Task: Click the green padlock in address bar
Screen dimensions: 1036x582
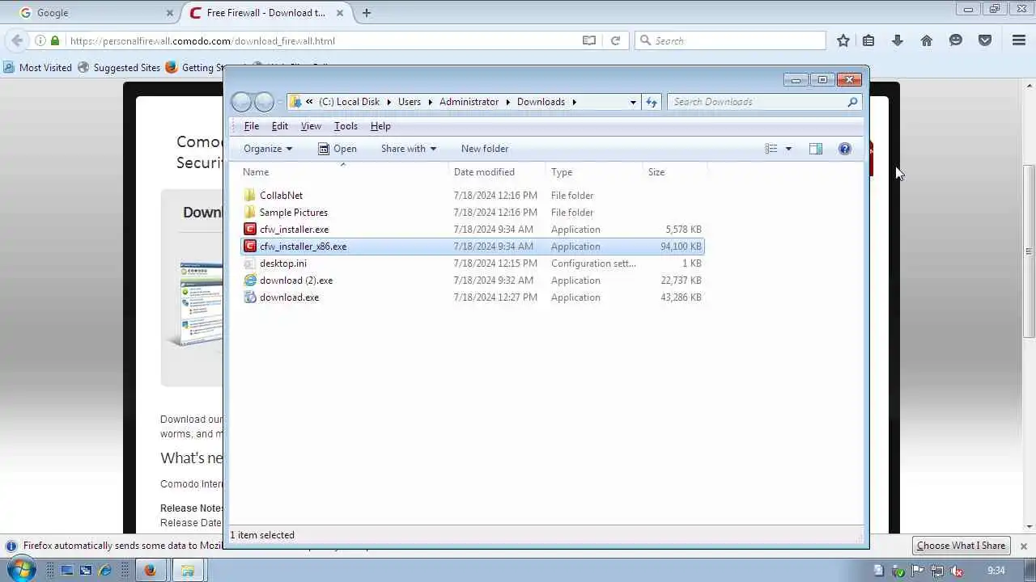Action: [54, 40]
